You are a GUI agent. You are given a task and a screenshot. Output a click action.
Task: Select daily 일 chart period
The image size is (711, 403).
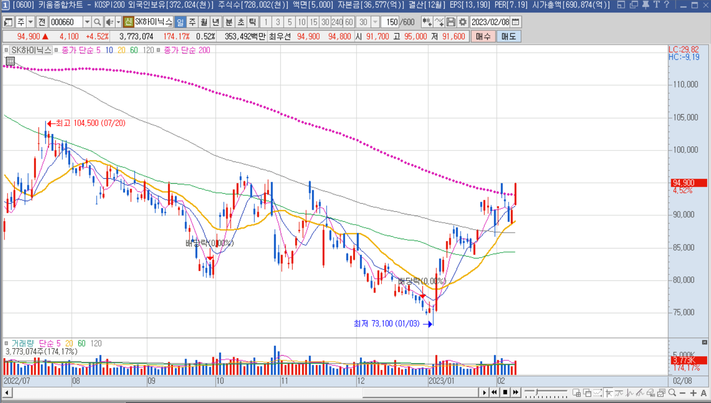click(x=180, y=22)
